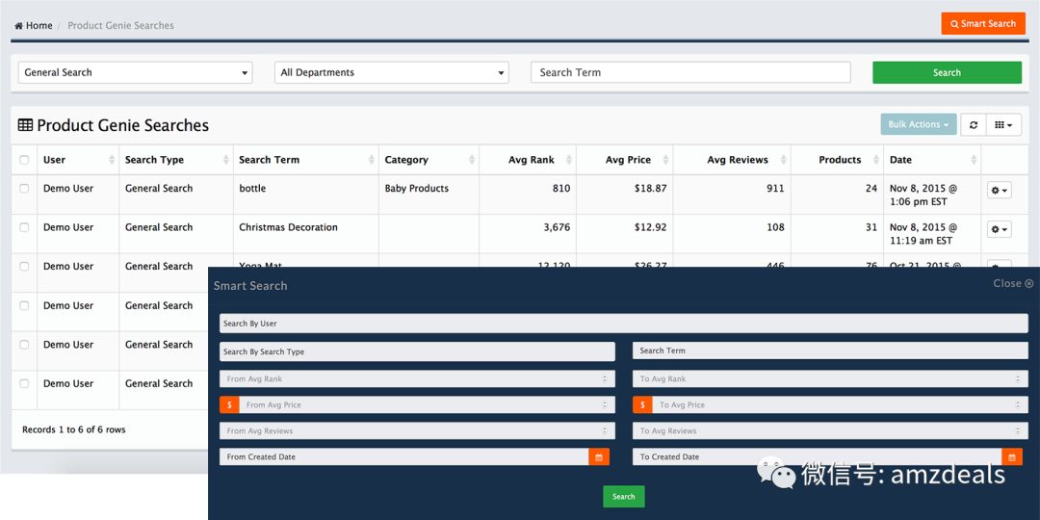
Task: Click the To Created Date calendar icon
Action: pos(1012,457)
